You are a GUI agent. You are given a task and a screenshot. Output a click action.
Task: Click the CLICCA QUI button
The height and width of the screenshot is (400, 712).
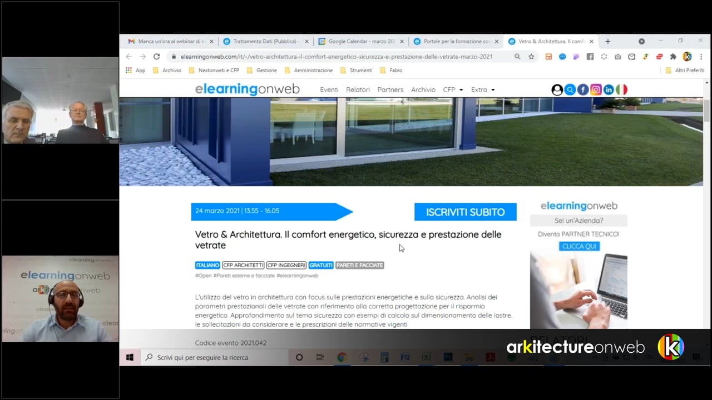click(579, 246)
